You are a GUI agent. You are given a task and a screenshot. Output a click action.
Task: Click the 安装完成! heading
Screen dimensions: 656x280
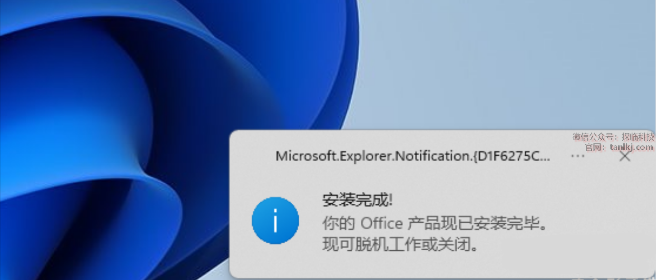coord(357,200)
